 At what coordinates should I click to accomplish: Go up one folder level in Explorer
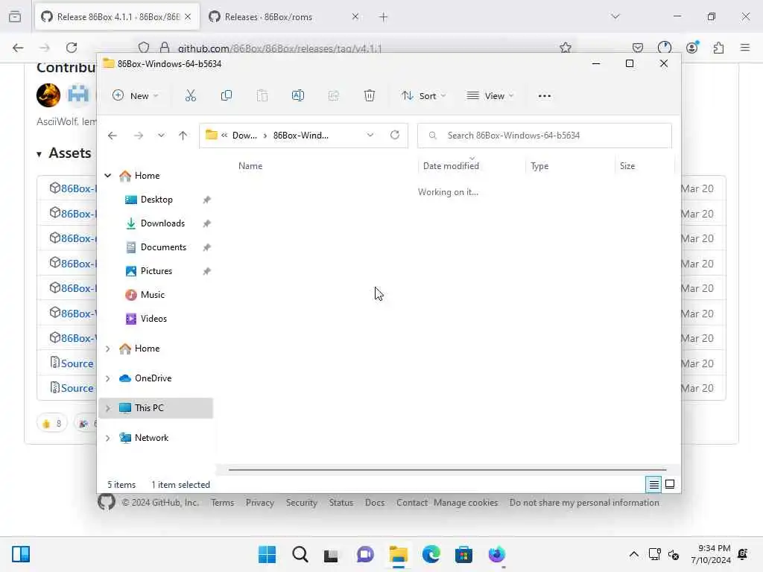pos(183,136)
